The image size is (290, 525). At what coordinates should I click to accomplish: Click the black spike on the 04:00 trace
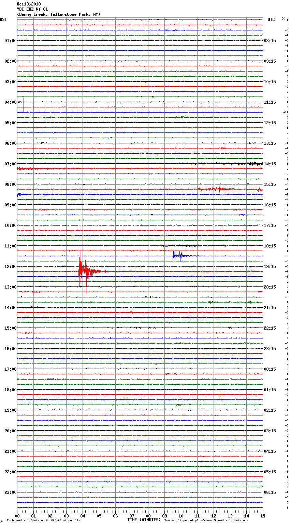[24, 104]
